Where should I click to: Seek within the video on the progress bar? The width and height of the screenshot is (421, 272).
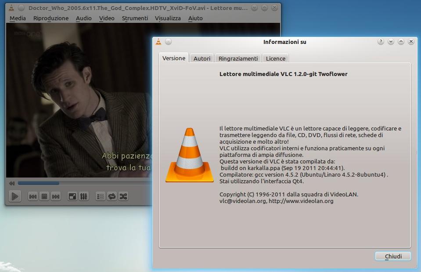pyautogui.click(x=85, y=183)
